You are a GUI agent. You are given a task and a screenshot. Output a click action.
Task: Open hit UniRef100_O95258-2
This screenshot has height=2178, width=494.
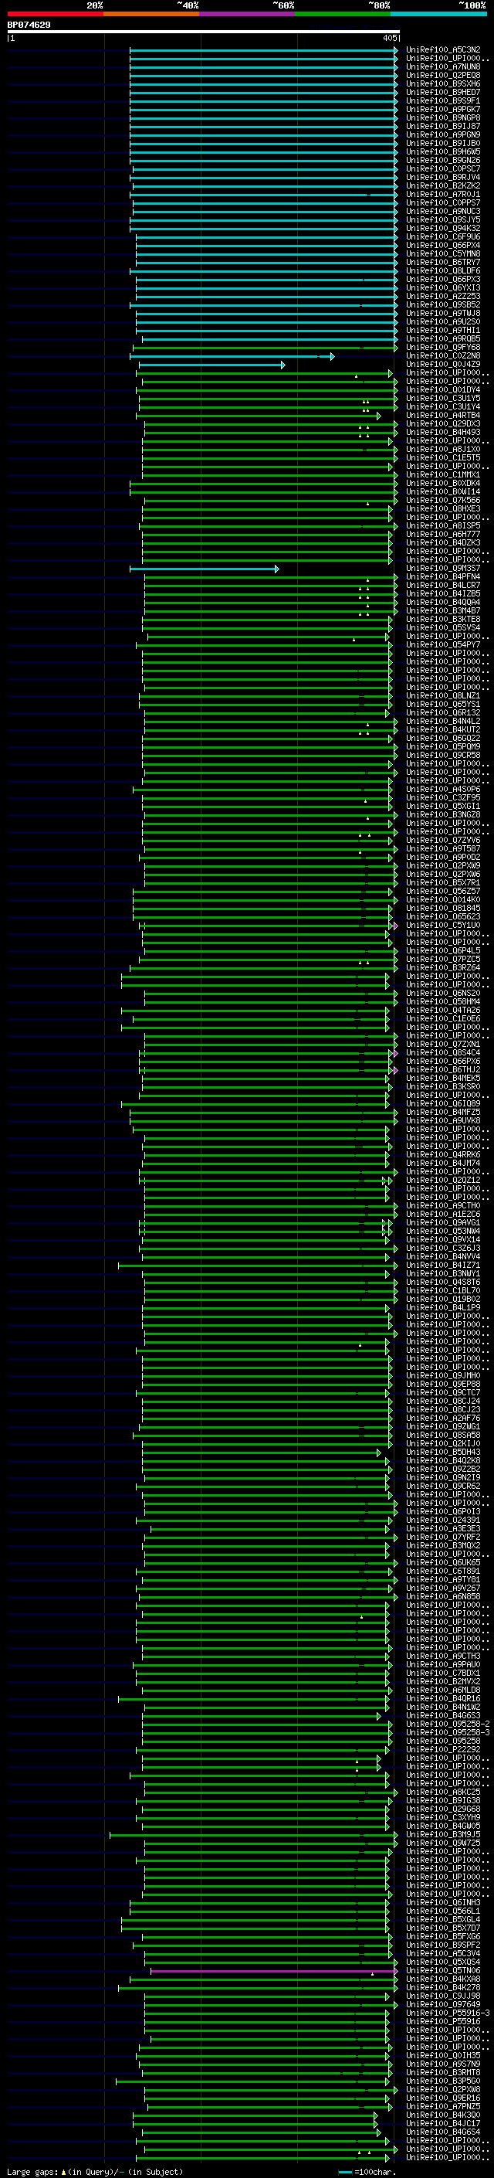448,1724
